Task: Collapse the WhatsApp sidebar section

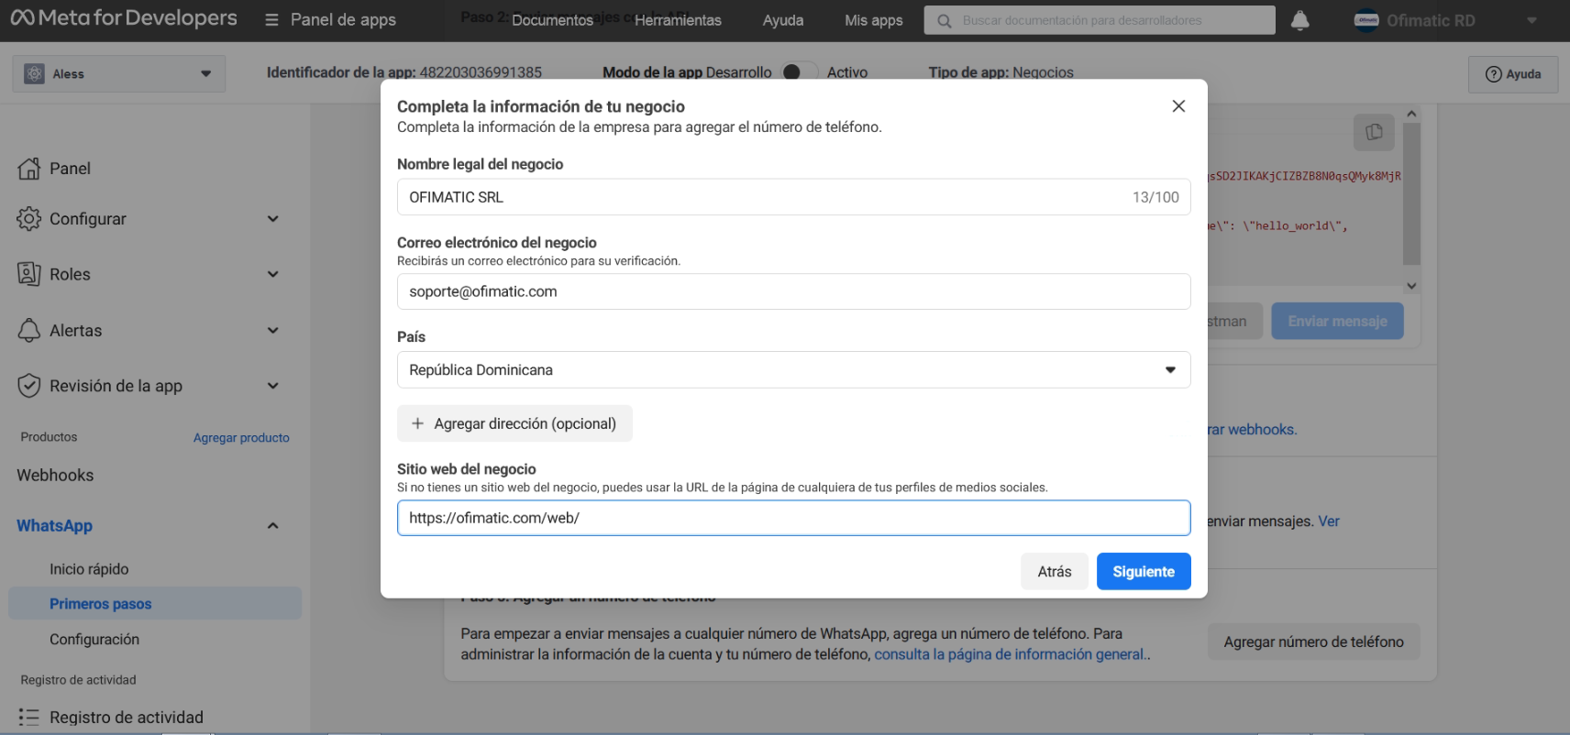Action: pos(272,526)
